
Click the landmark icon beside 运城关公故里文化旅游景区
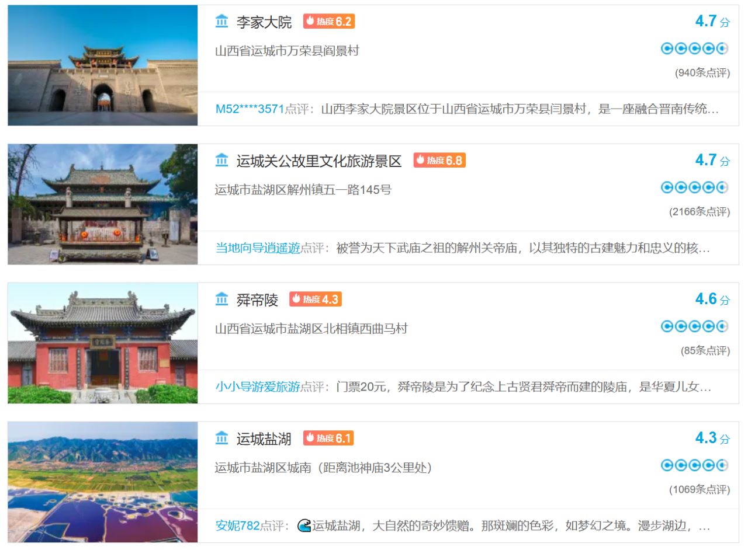tap(221, 161)
